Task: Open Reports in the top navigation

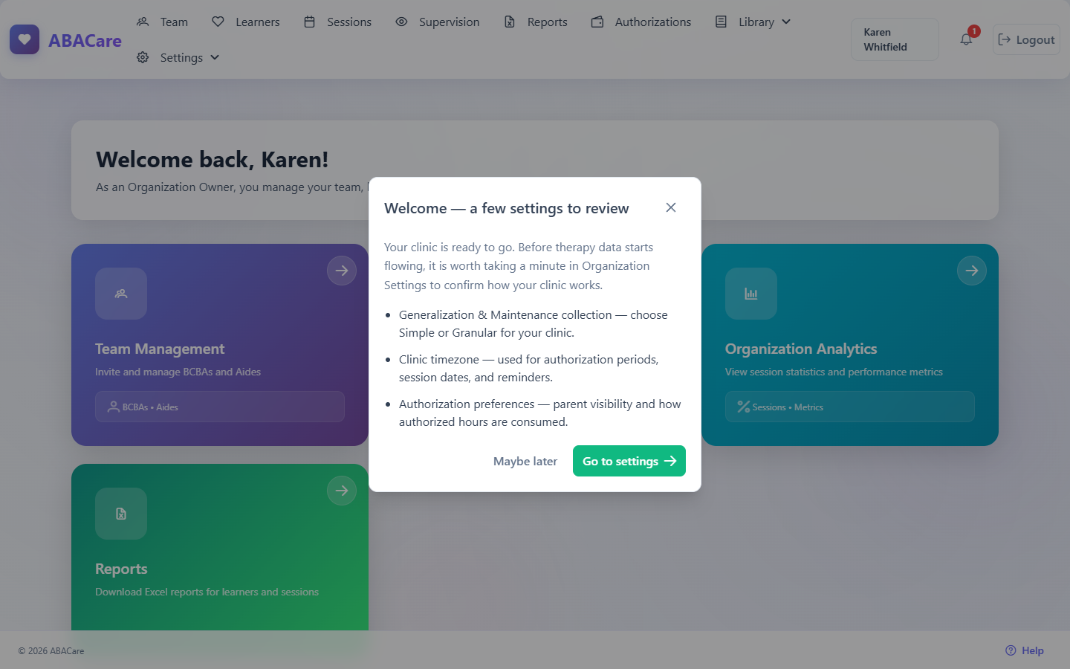Action: [536, 22]
